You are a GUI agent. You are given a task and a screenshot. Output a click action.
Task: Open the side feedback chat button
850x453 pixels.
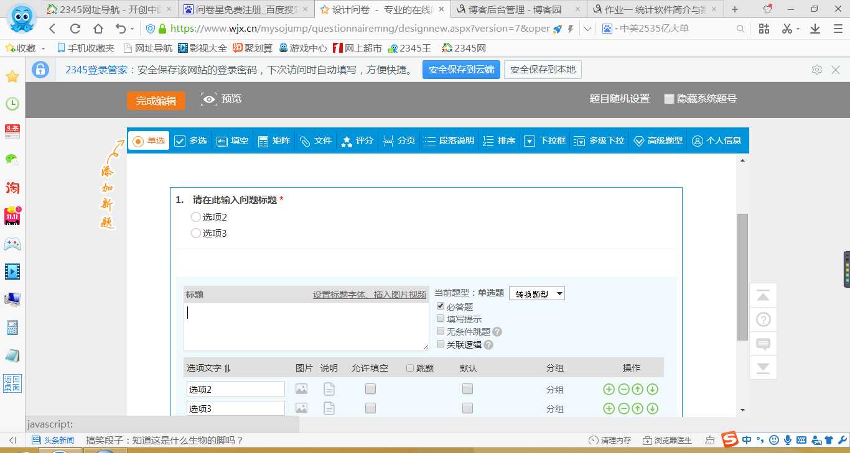coord(763,344)
